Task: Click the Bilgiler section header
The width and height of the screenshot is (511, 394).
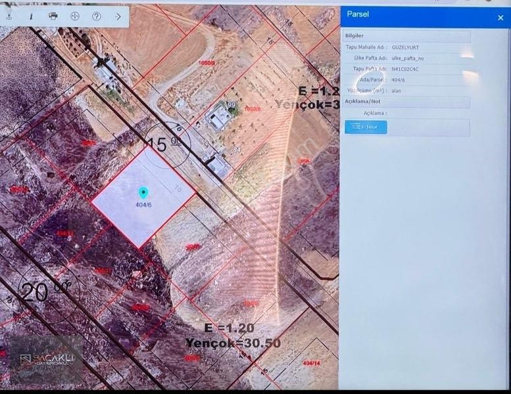Action: [406, 36]
